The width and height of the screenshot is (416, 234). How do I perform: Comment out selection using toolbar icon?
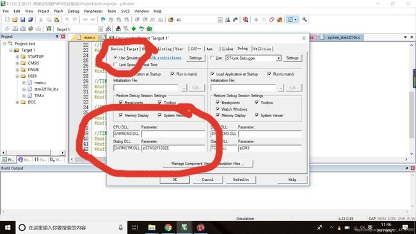click(x=153, y=20)
